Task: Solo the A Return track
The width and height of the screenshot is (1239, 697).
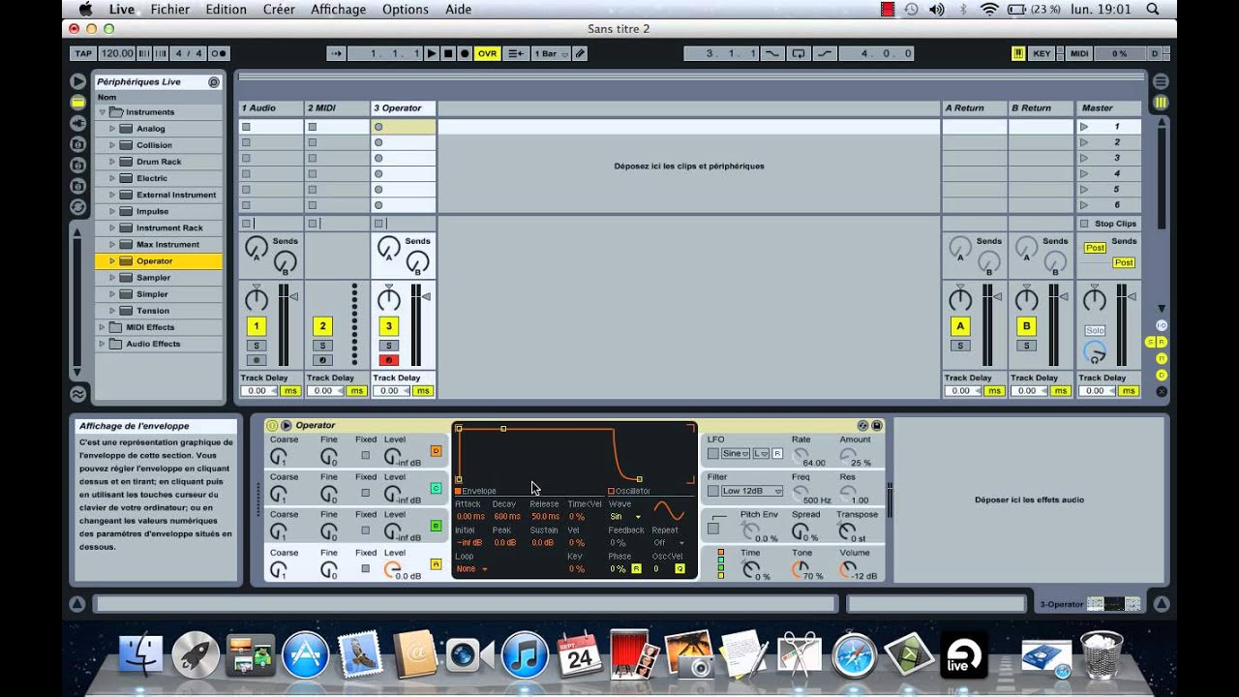Action: pyautogui.click(x=960, y=346)
